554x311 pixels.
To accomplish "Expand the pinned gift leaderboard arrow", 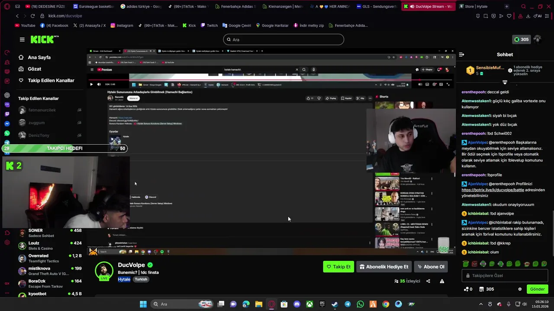I will click(505, 82).
